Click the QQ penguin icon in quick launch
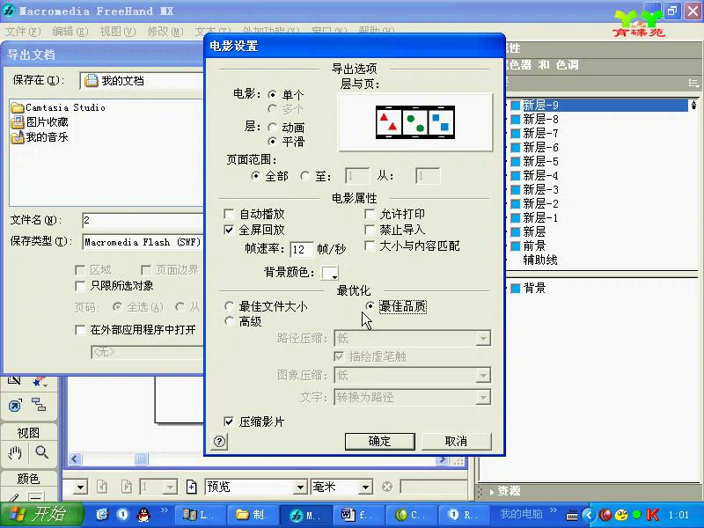 click(143, 515)
